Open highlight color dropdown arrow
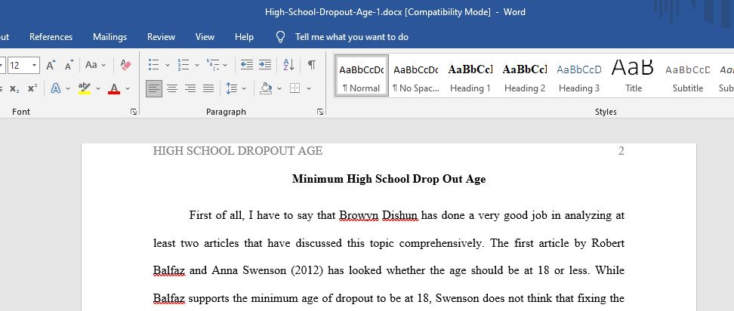 (98, 88)
